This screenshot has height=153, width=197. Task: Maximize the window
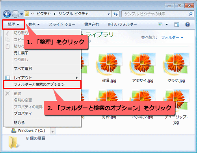click(179, 6)
